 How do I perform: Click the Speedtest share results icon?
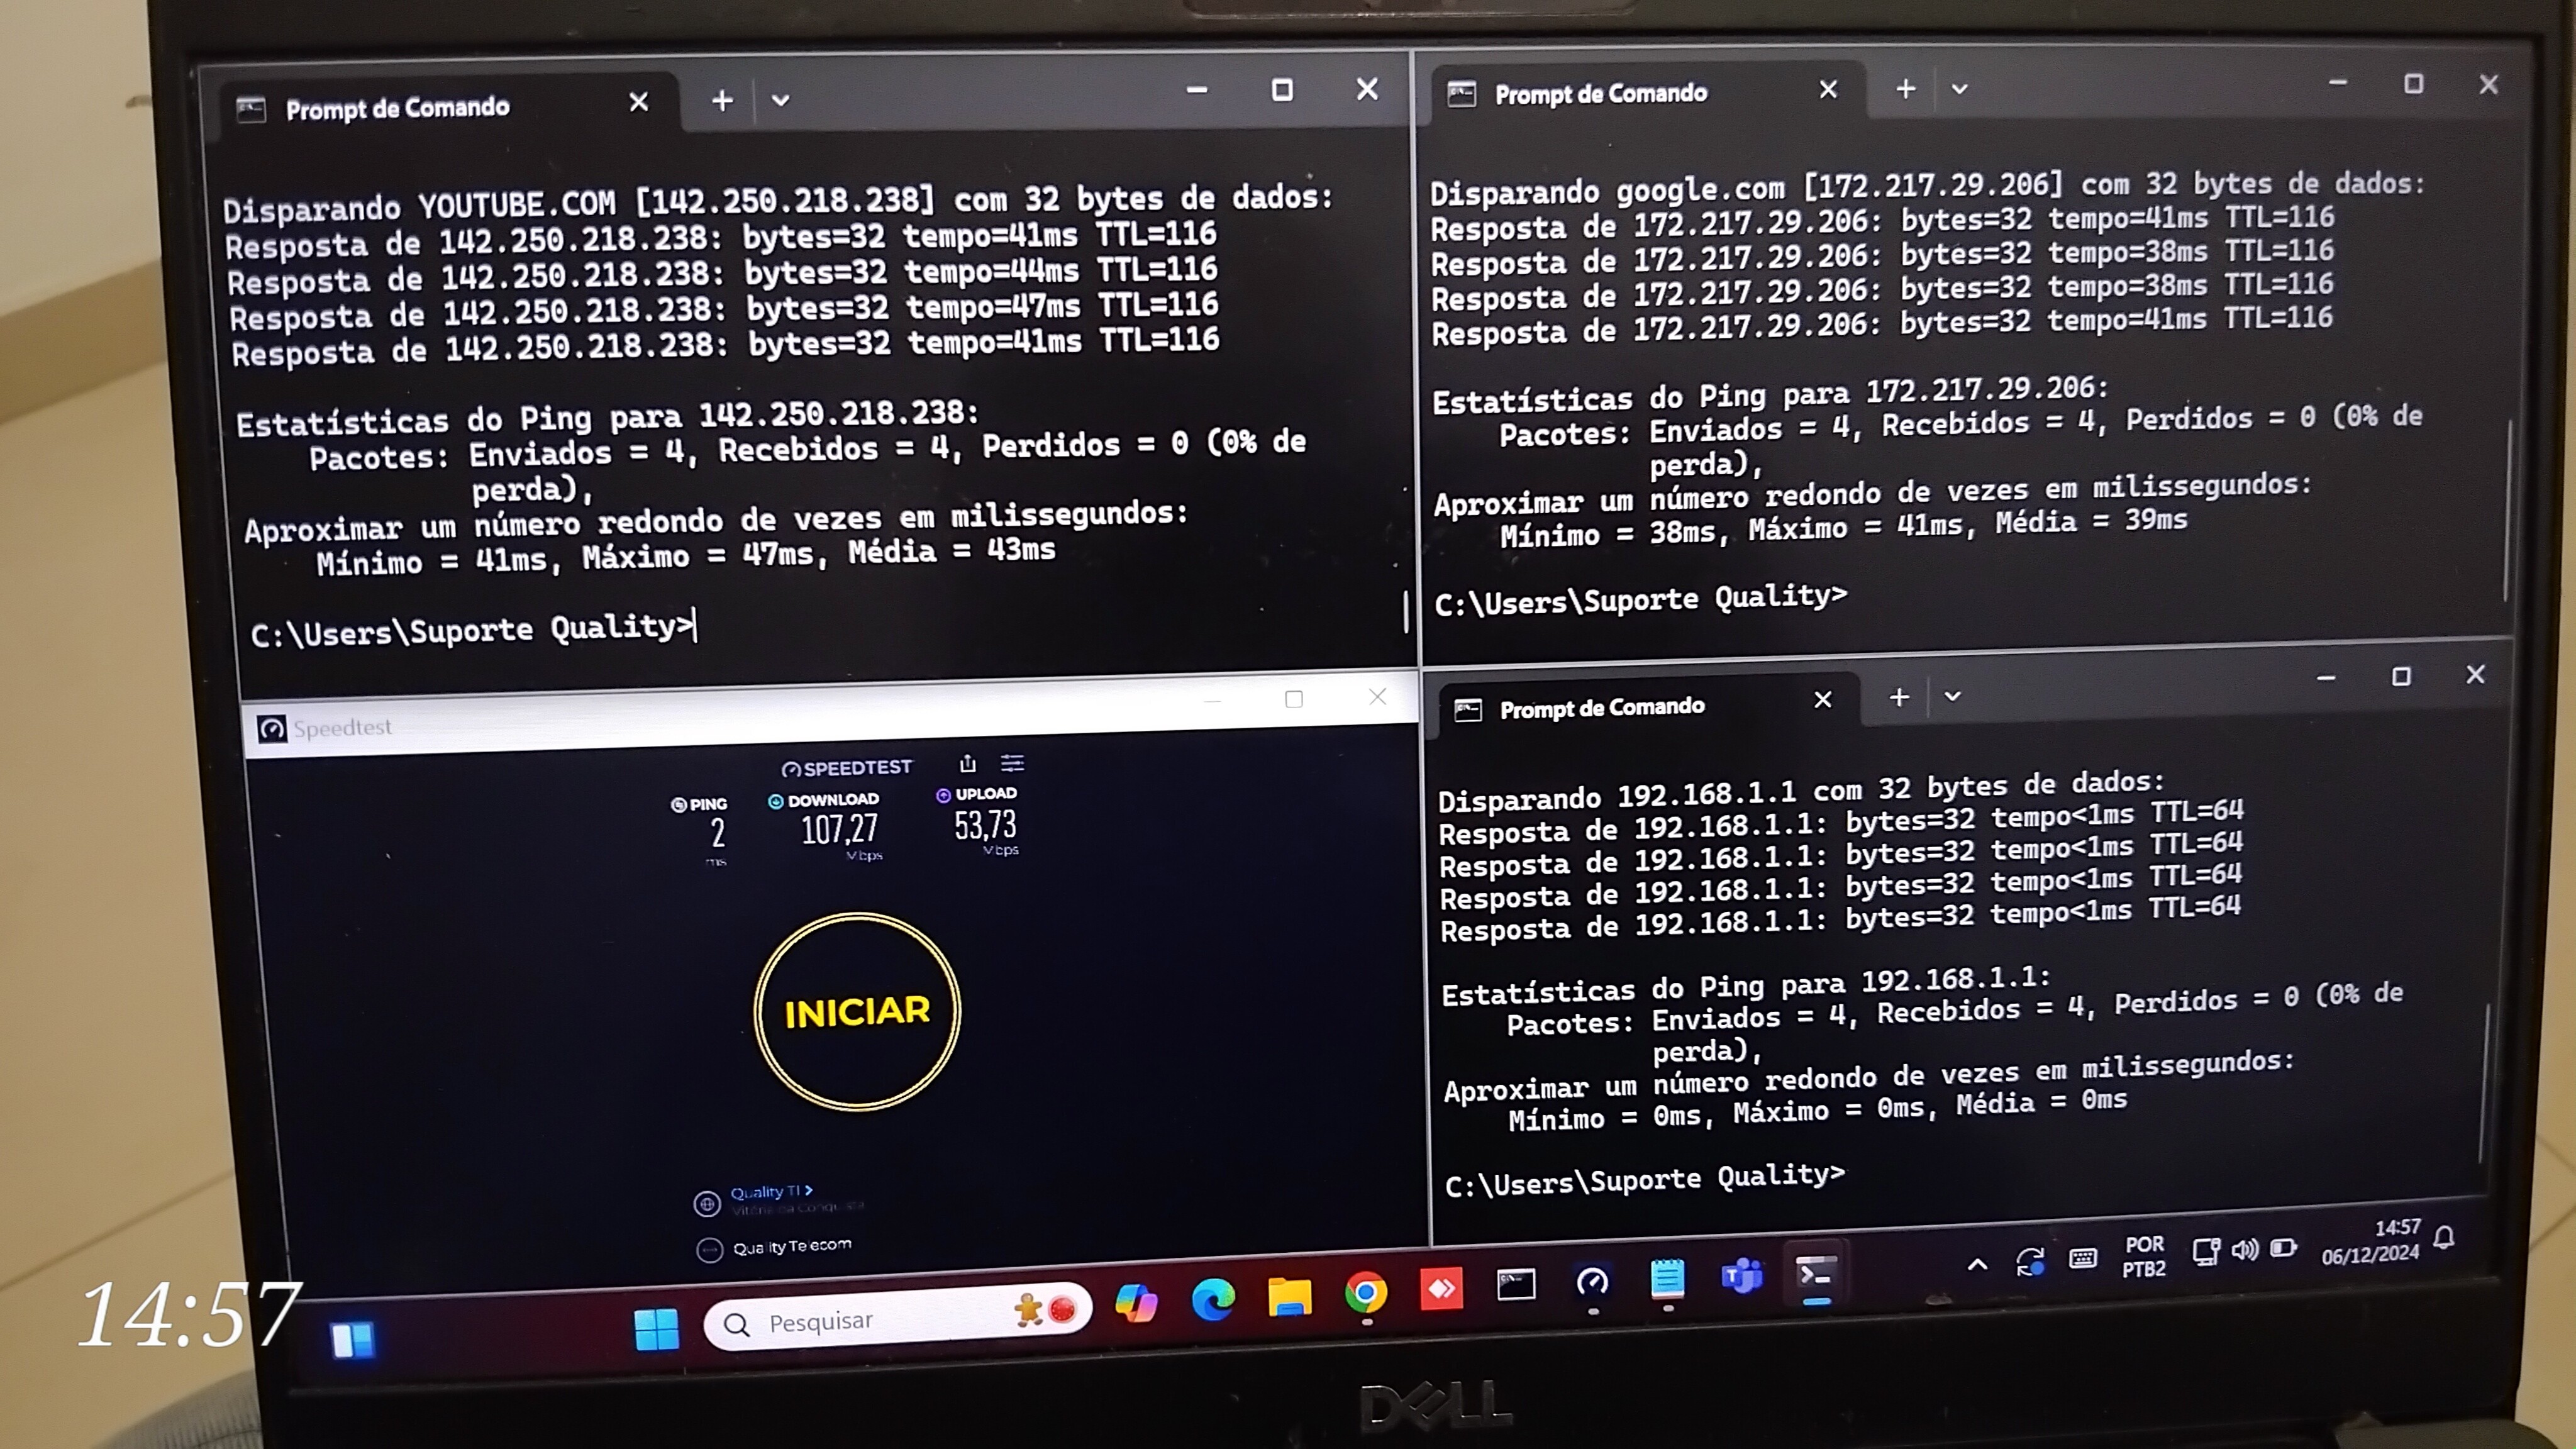[967, 764]
